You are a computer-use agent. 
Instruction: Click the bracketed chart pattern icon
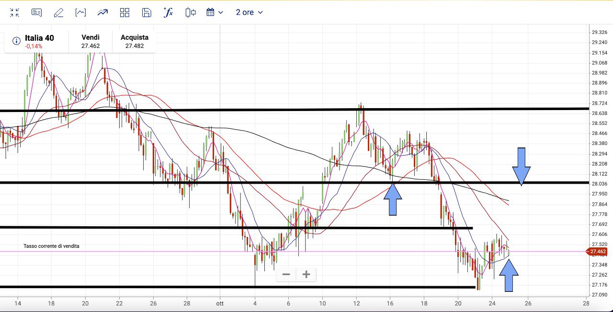[x=80, y=12]
